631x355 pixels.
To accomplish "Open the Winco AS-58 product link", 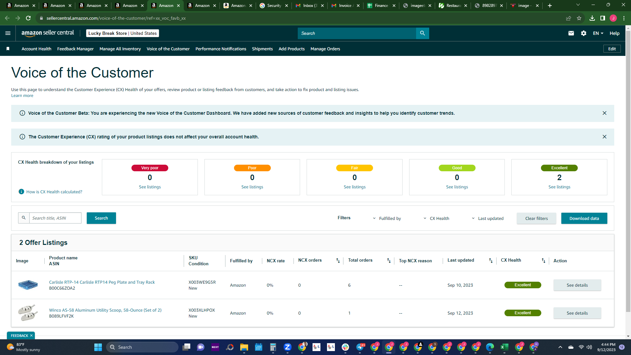I will click(105, 310).
